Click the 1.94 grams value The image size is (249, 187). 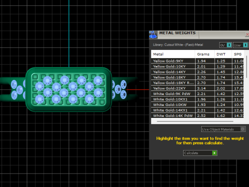click(201, 61)
